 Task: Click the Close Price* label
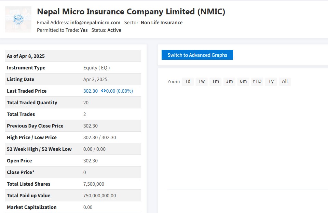click(x=20, y=172)
